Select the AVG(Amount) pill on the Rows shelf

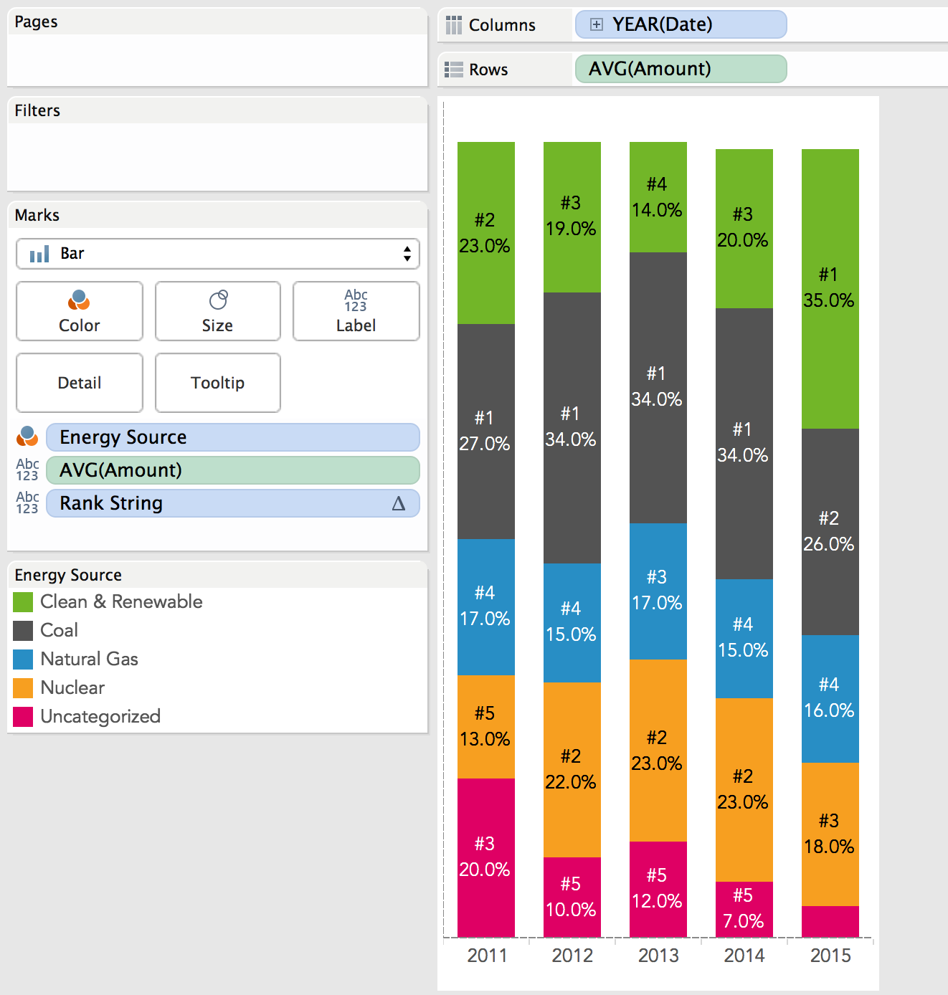680,69
